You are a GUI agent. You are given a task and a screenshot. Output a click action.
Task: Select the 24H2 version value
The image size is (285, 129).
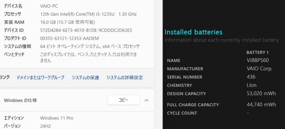46,126
